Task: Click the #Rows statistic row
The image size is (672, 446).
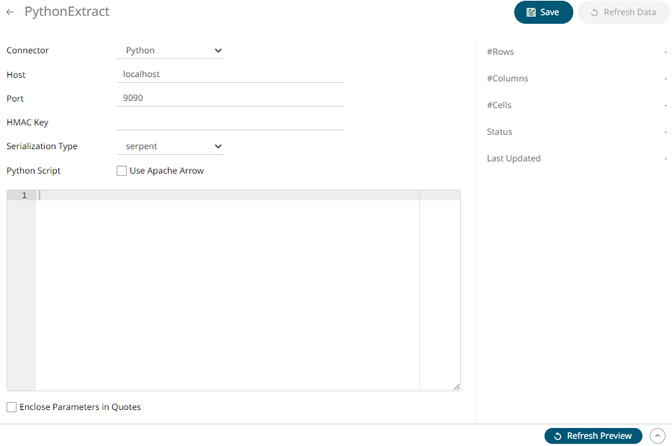Action: pyautogui.click(x=576, y=52)
